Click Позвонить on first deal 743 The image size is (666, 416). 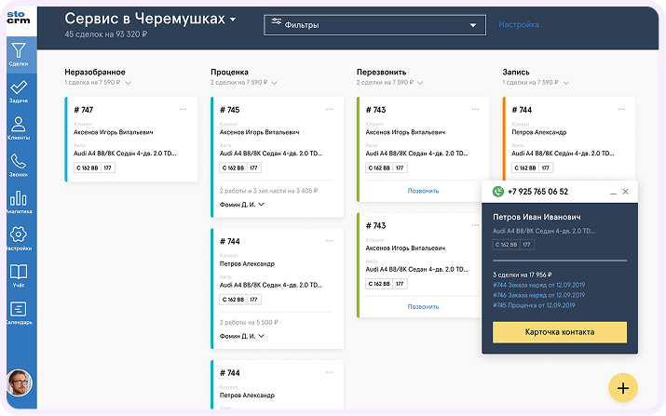[423, 191]
